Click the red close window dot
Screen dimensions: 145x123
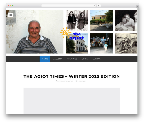(x=8, y=6)
